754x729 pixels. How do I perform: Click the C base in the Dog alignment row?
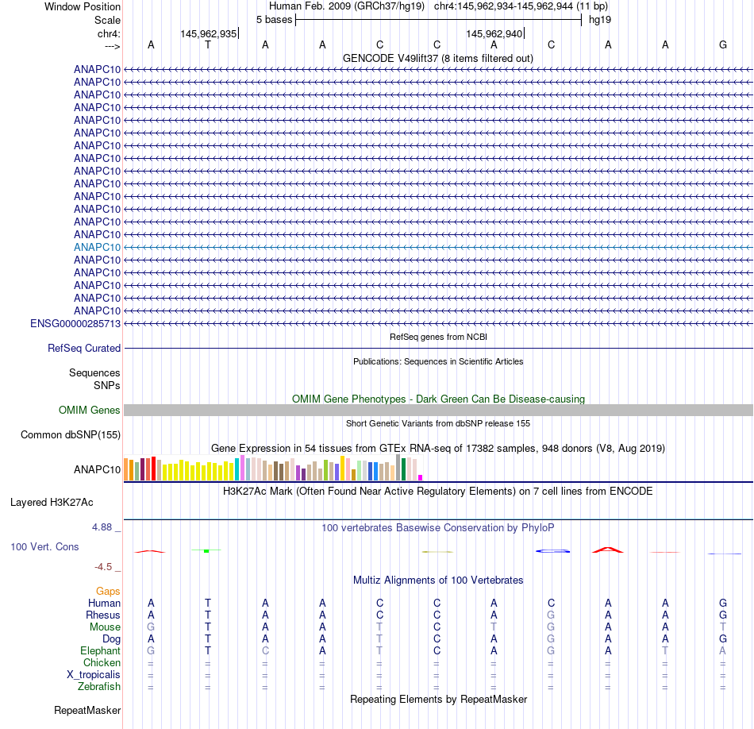click(x=437, y=639)
